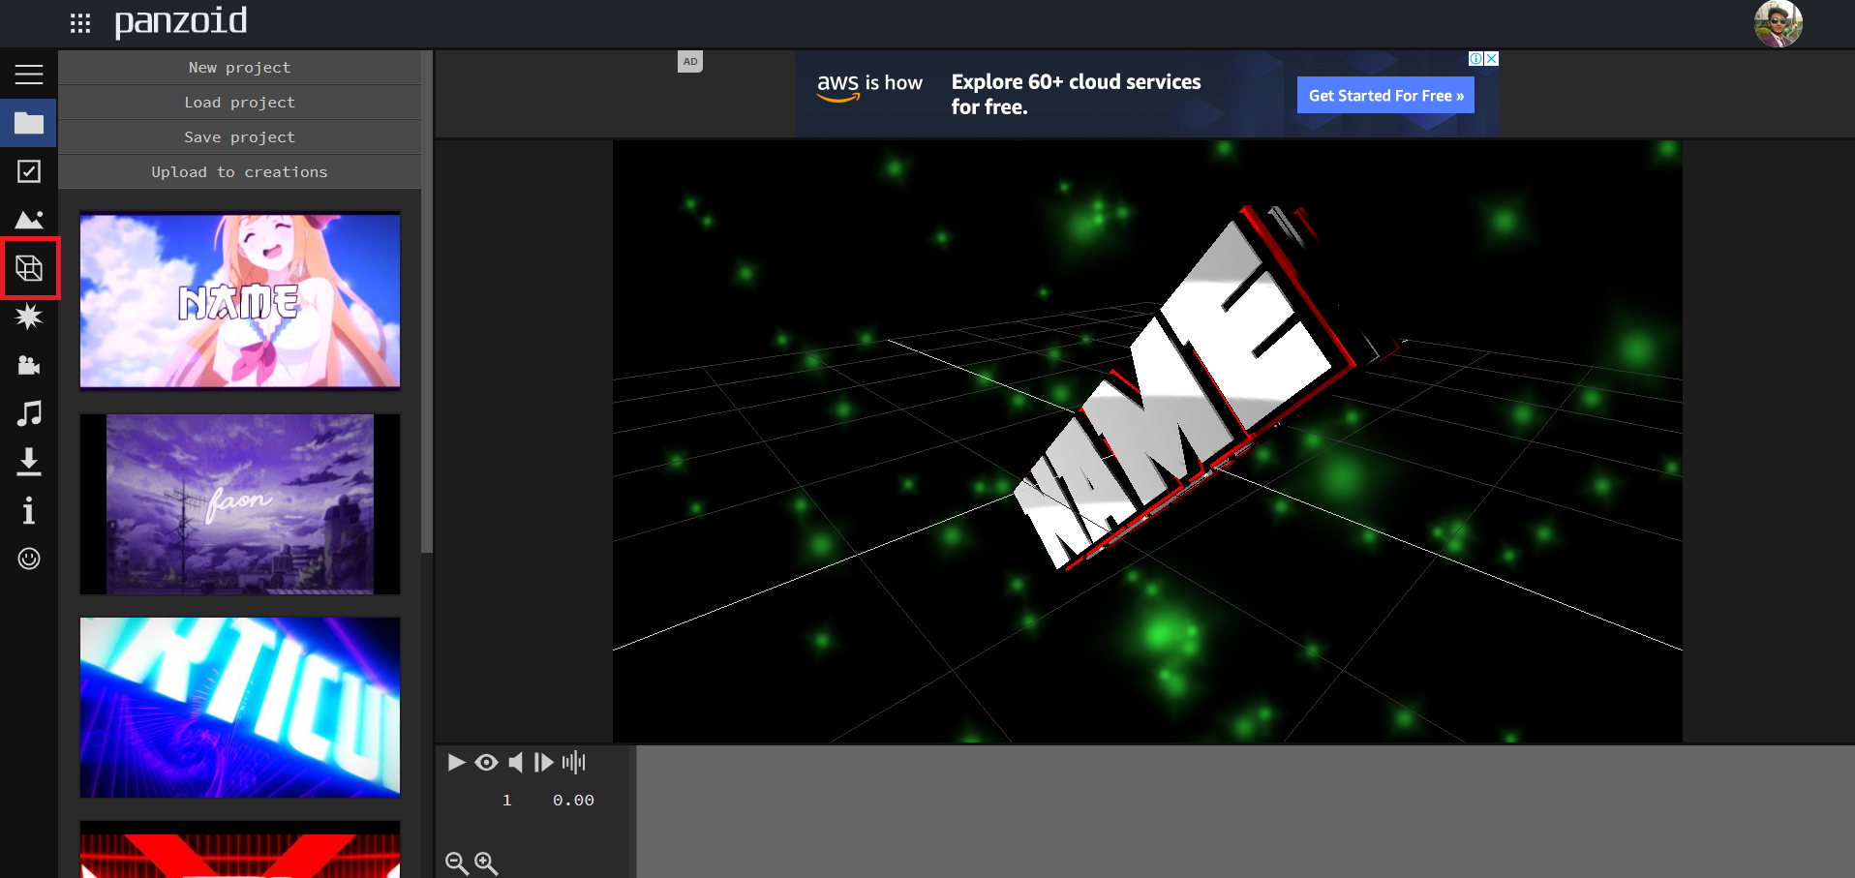The height and width of the screenshot is (878, 1855).
Task: Open the ad info icon
Action: click(1476, 59)
